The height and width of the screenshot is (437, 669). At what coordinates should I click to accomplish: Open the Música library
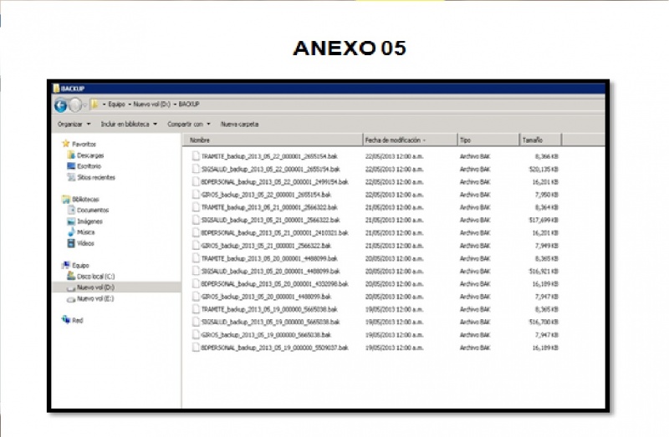[86, 232]
